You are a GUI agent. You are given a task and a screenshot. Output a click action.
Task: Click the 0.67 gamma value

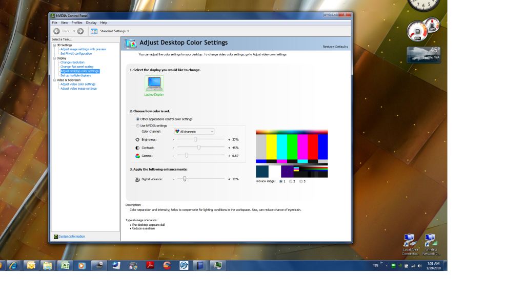pos(235,156)
